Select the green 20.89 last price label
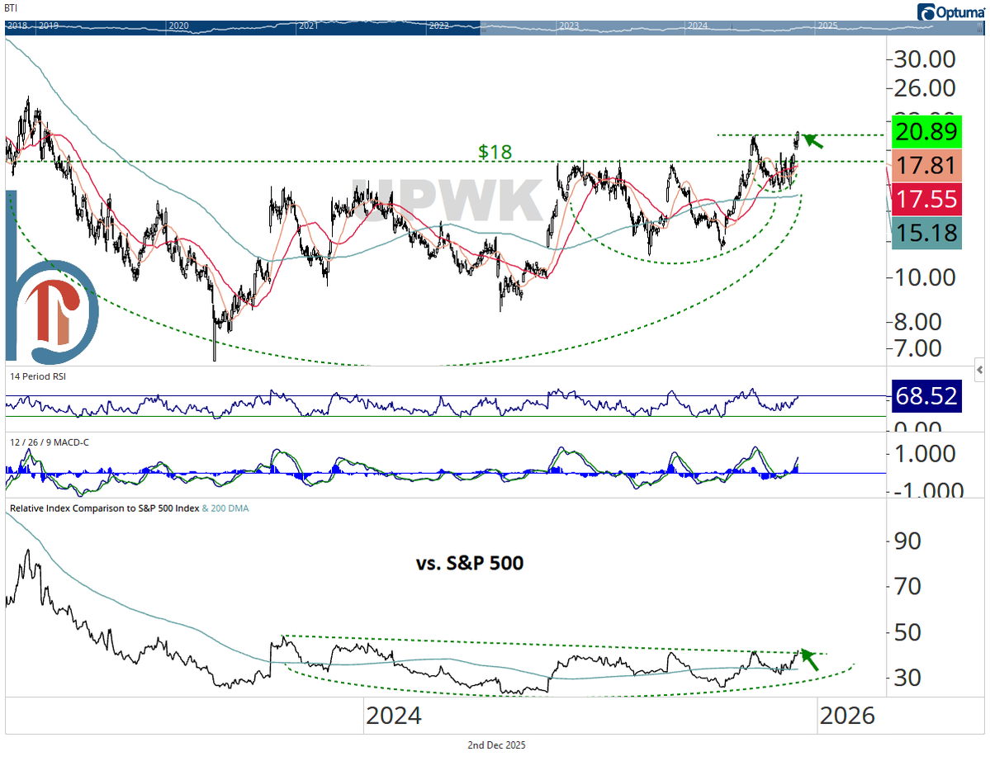Image resolution: width=990 pixels, height=761 pixels. (x=926, y=132)
